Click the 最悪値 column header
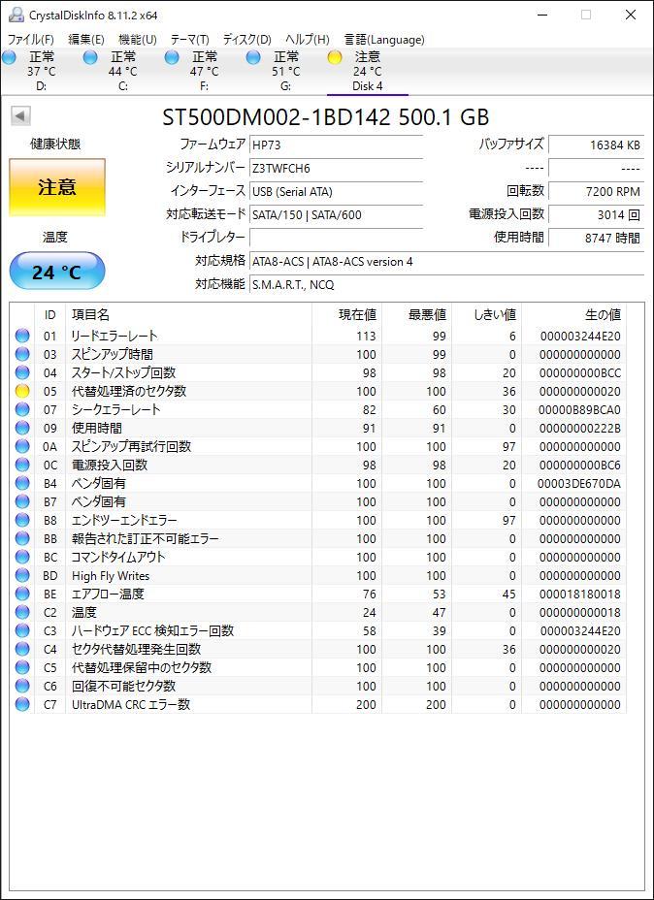Viewport: 654px width, 900px height. coord(417,314)
